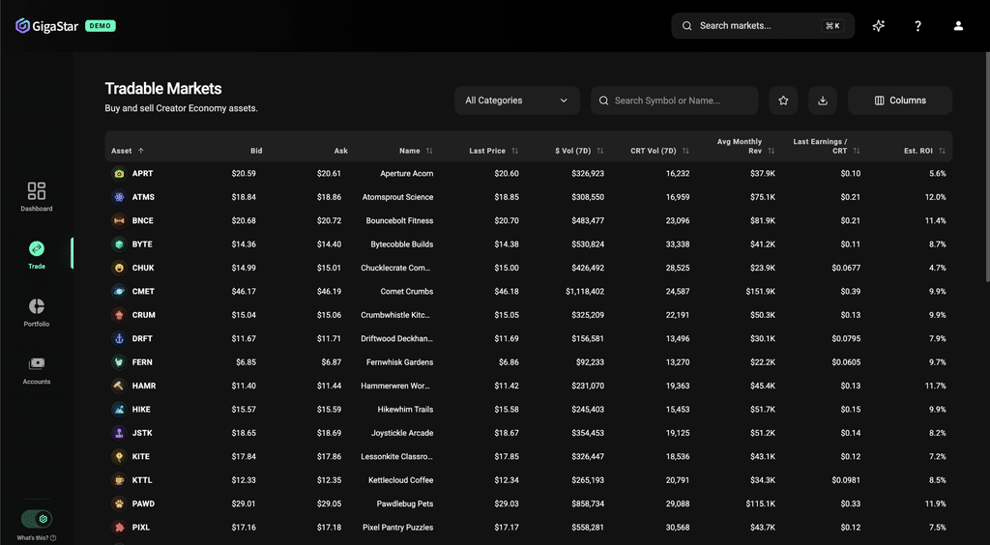
Task: Open the Fernwhisk Gardens name
Action: 399,362
